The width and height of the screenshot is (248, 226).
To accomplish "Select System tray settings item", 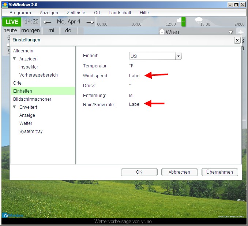I will tap(31, 131).
